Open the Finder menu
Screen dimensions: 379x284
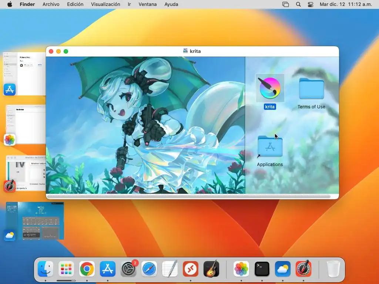click(x=27, y=4)
